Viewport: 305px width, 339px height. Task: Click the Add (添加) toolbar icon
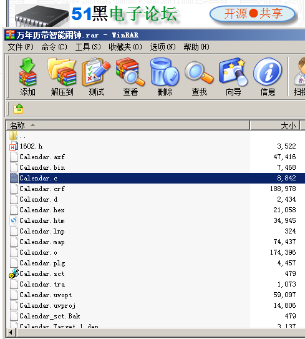tap(27, 77)
